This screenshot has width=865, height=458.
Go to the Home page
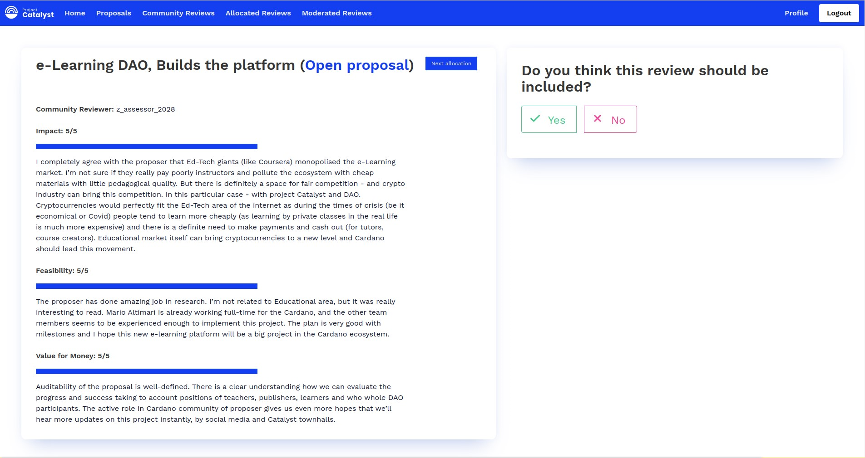[75, 13]
